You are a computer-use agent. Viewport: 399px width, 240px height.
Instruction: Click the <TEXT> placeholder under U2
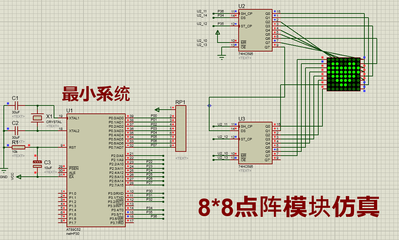[x=245, y=58]
